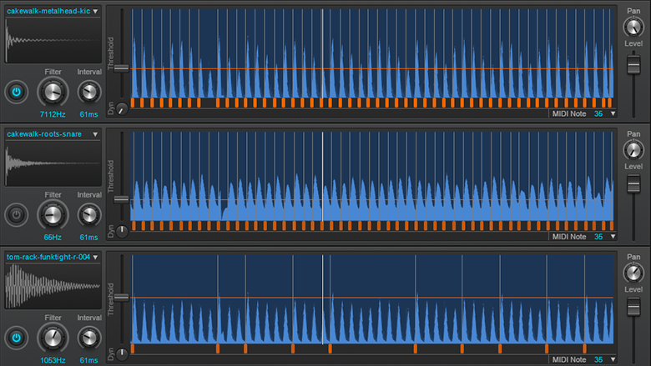
Task: Toggle power button for cakewalk-roots-snare track
Action: pos(16,215)
